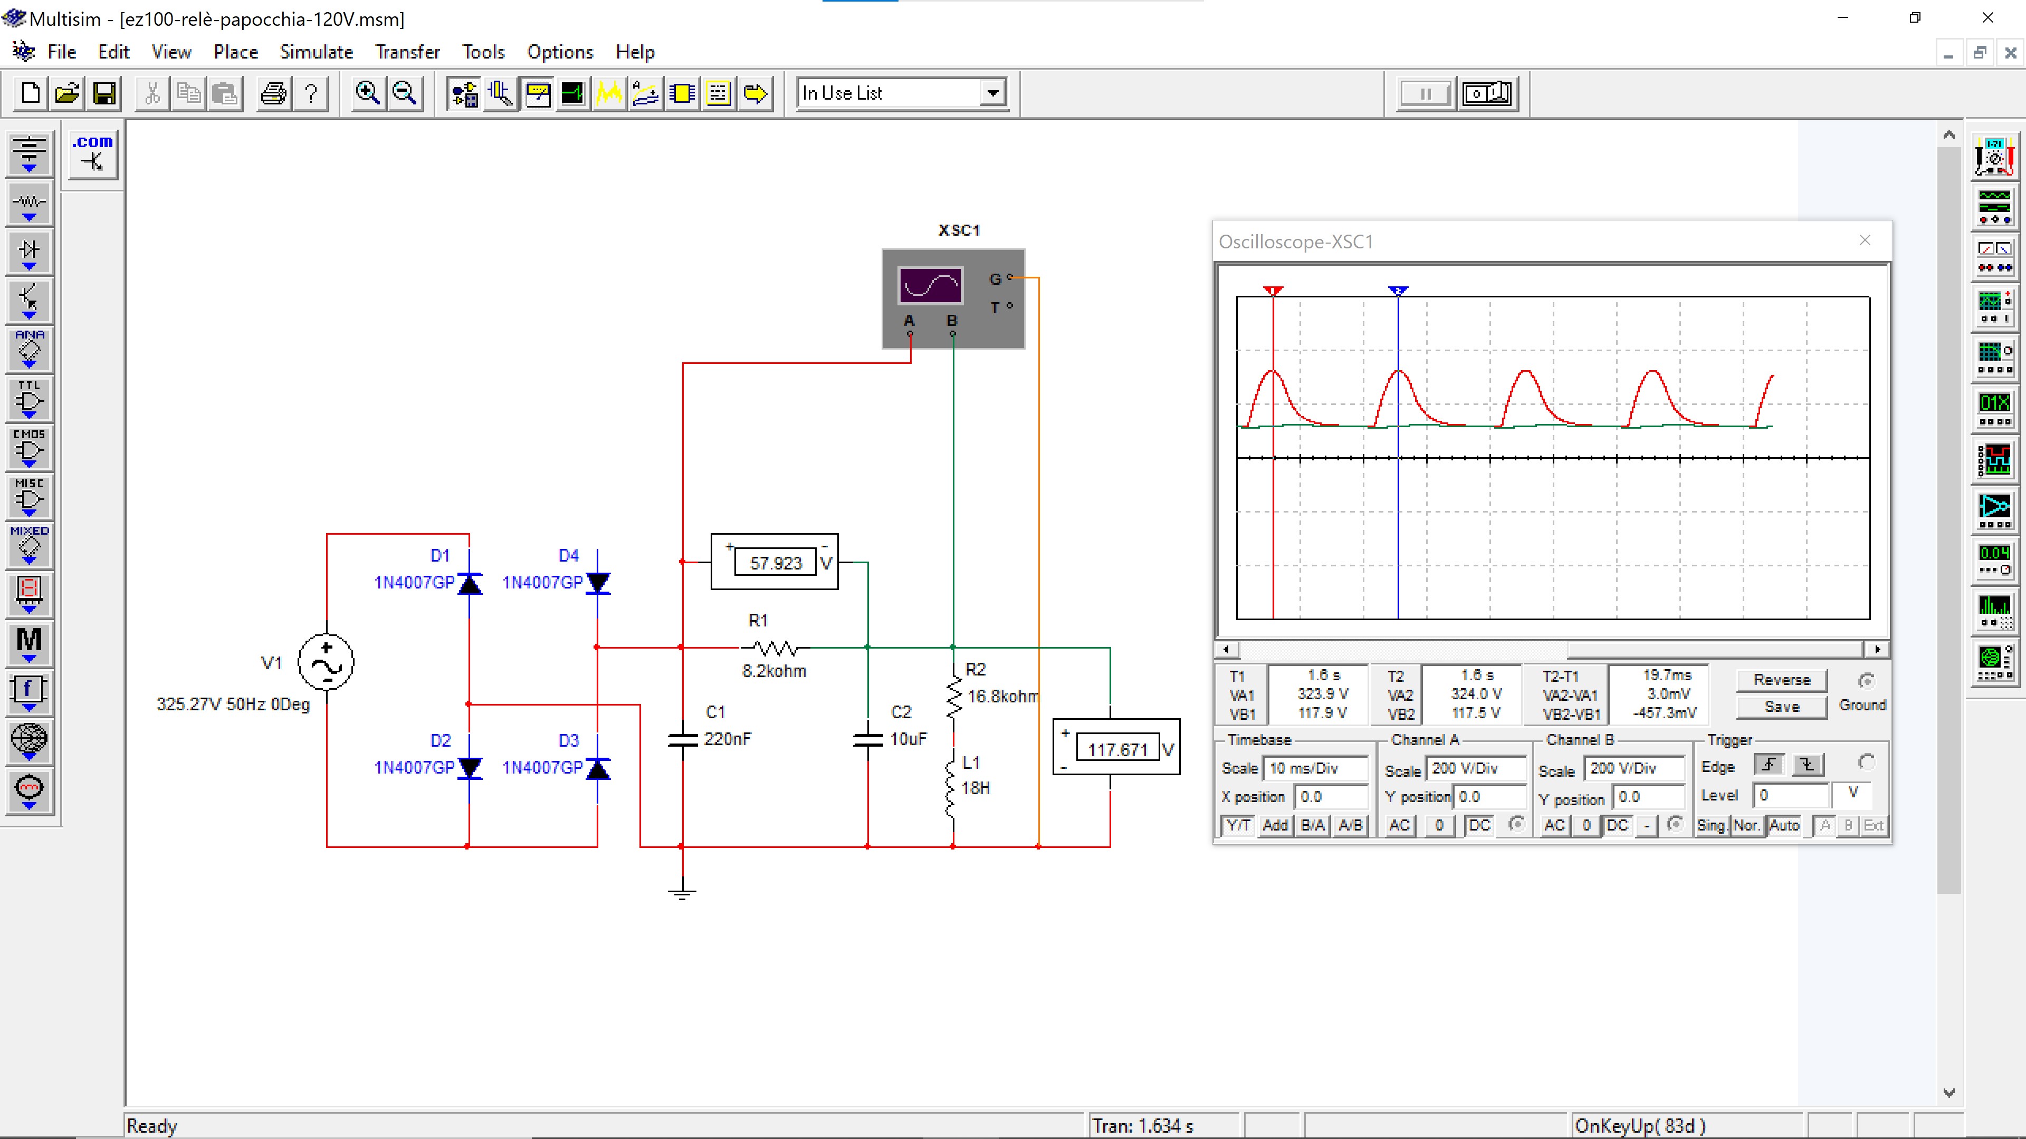Screen dimensions: 2026x1139
Task: Expand the In Use List dropdown
Action: coord(993,93)
